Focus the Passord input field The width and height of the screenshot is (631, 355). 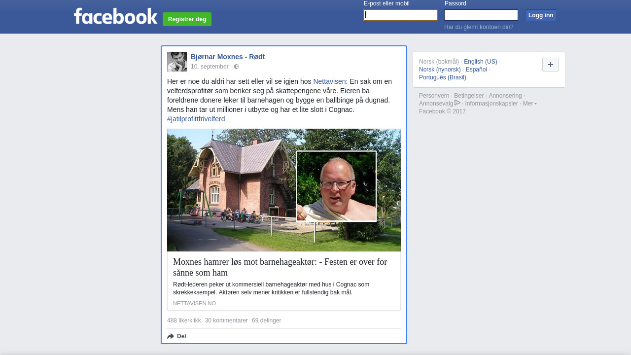481,15
